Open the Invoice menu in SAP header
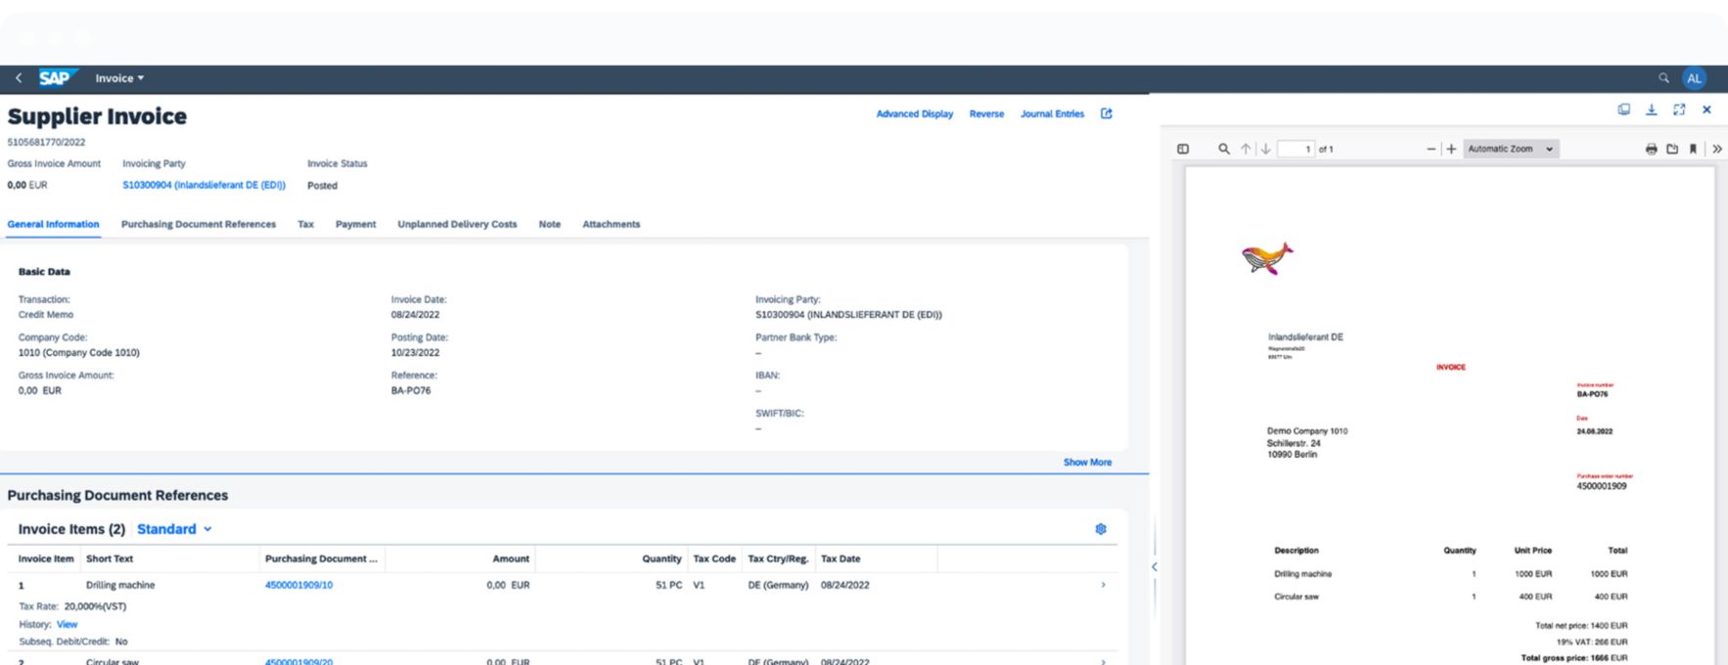 pyautogui.click(x=119, y=78)
